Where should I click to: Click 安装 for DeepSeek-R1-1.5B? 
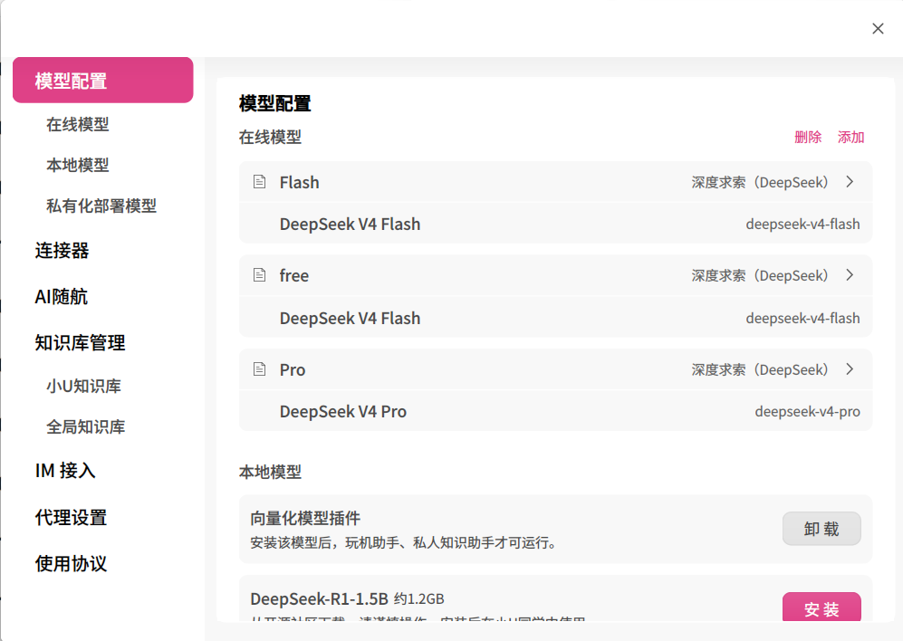[x=821, y=607]
